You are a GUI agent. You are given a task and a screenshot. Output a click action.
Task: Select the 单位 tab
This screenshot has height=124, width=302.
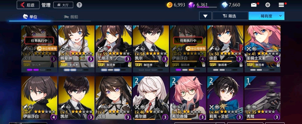point(30,17)
